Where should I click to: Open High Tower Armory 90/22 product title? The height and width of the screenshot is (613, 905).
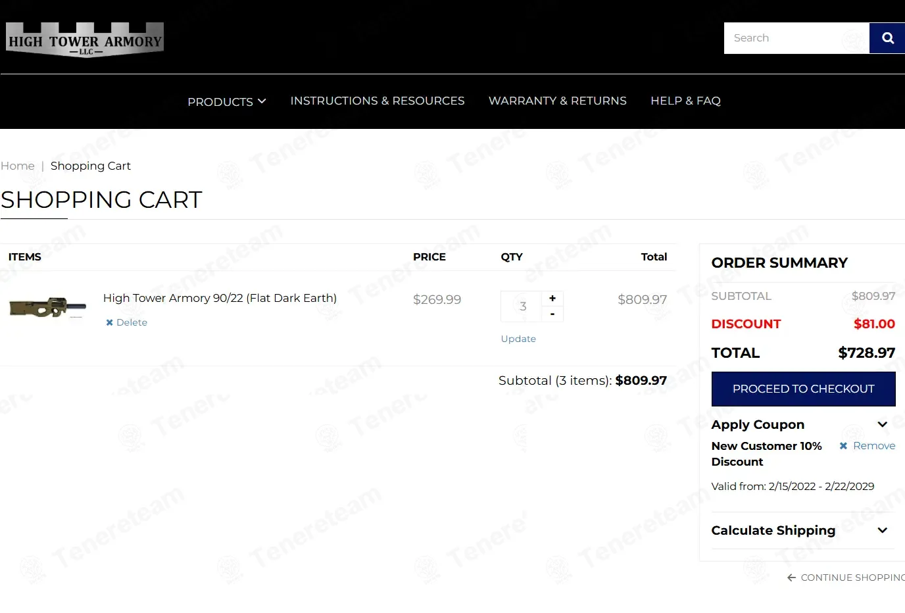(x=220, y=298)
